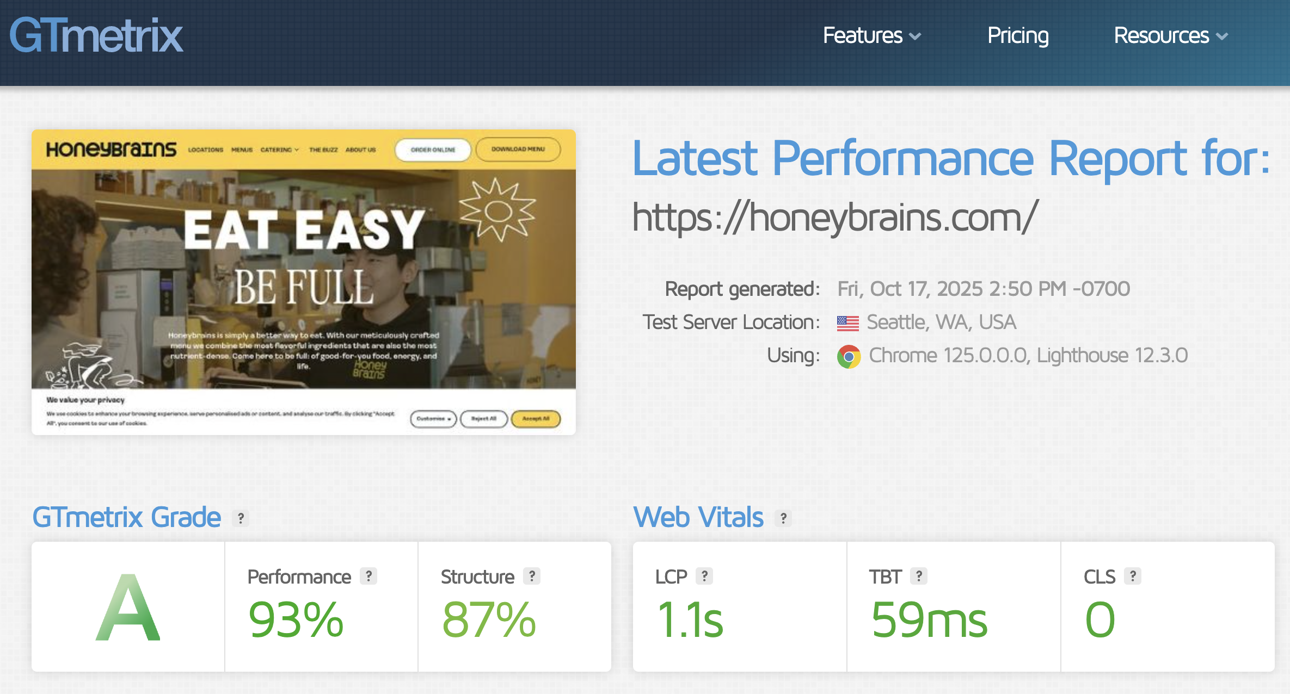Click the Structure score help icon
This screenshot has width=1290, height=694.
click(x=532, y=576)
